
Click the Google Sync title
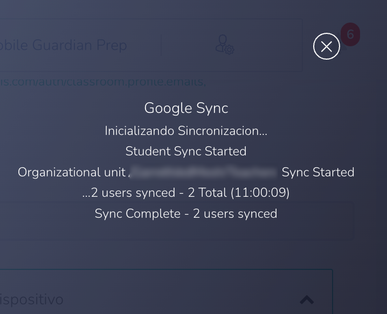pos(186,108)
